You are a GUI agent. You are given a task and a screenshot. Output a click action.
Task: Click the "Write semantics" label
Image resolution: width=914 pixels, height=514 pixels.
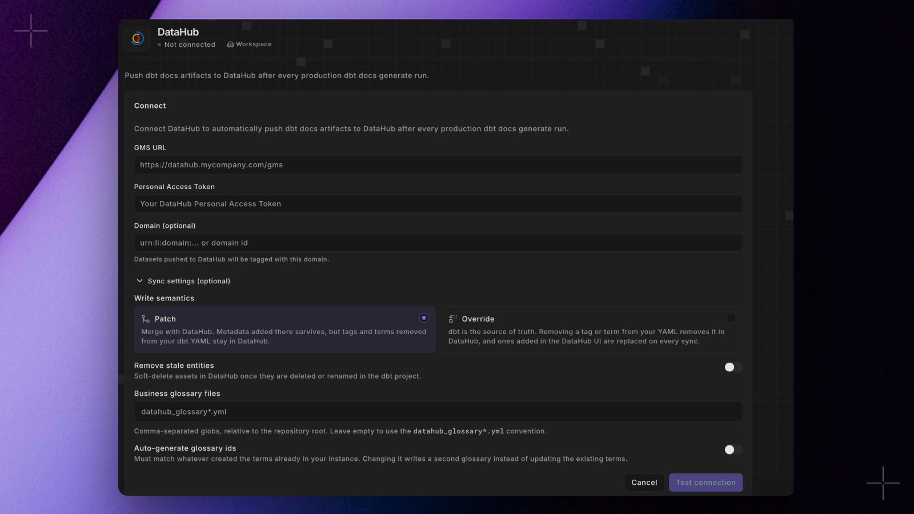pyautogui.click(x=164, y=298)
